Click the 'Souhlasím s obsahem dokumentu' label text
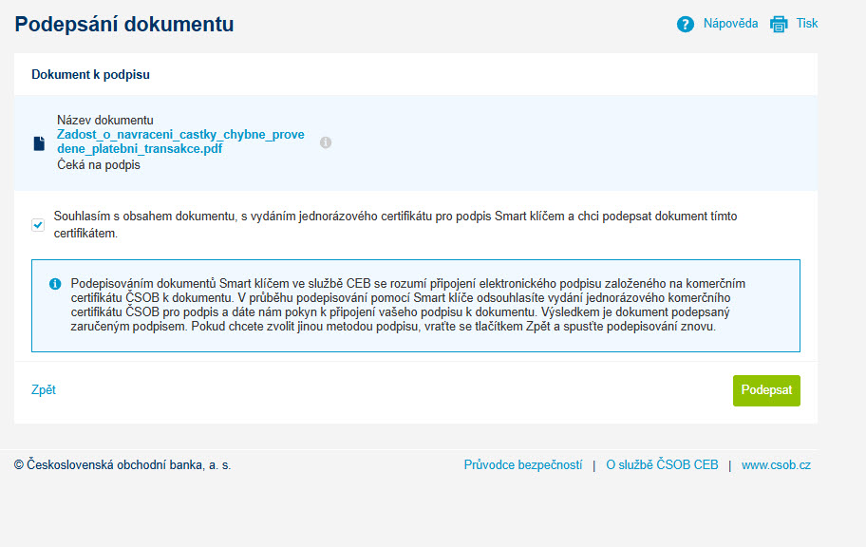This screenshot has width=866, height=547. tap(395, 224)
